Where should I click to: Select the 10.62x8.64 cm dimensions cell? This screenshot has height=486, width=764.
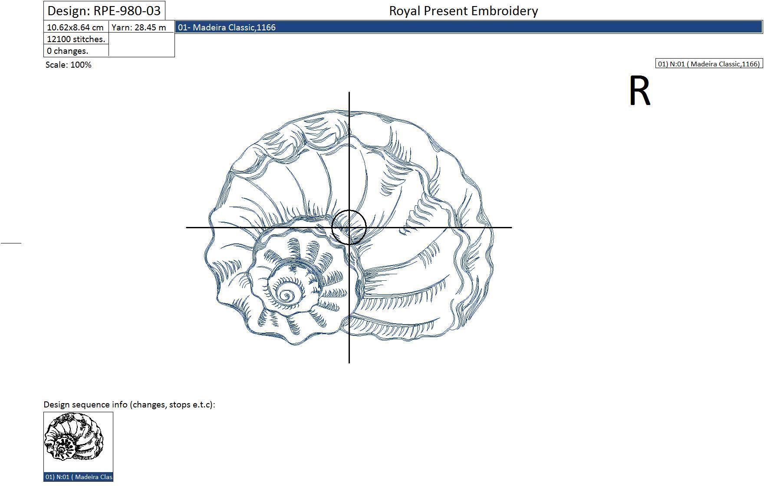[76, 27]
